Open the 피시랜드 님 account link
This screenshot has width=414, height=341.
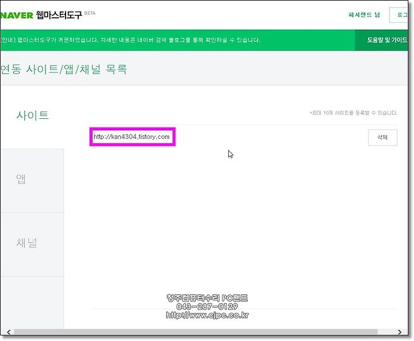pos(364,15)
